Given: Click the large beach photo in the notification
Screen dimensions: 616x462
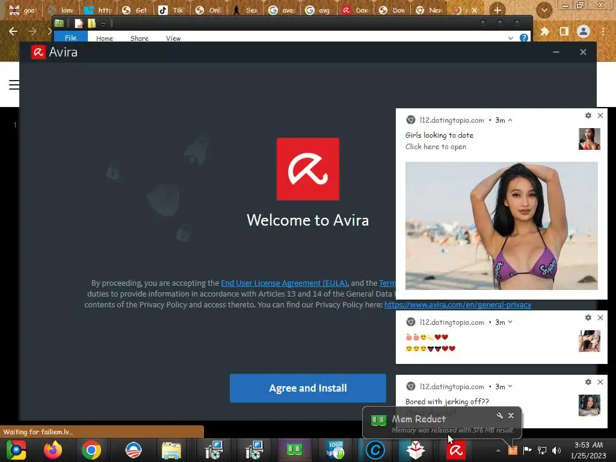Looking at the screenshot, I should point(501,226).
